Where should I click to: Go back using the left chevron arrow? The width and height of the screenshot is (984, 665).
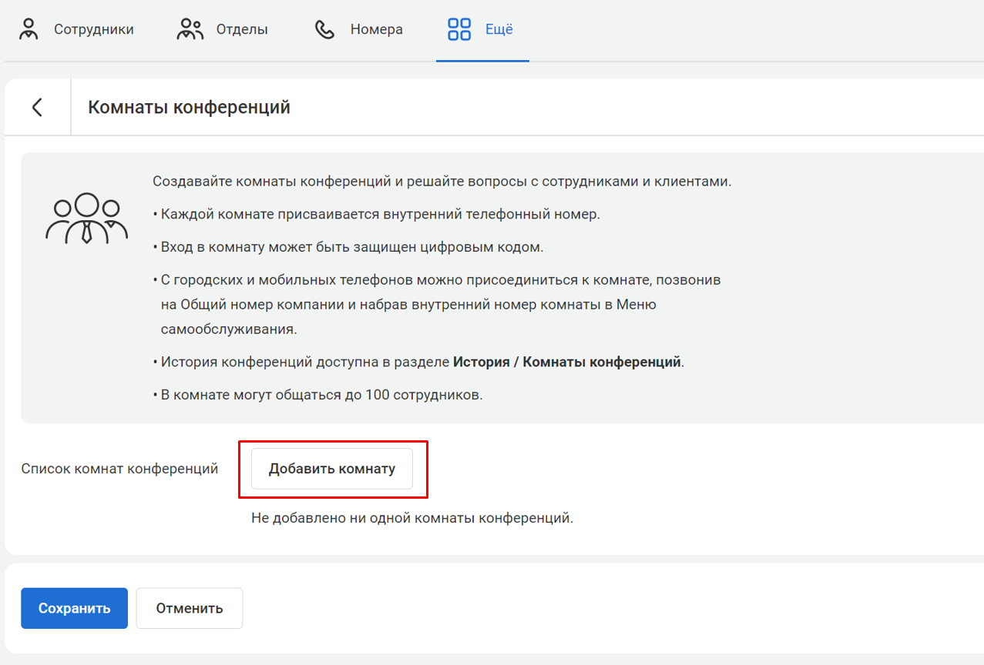[x=37, y=107]
